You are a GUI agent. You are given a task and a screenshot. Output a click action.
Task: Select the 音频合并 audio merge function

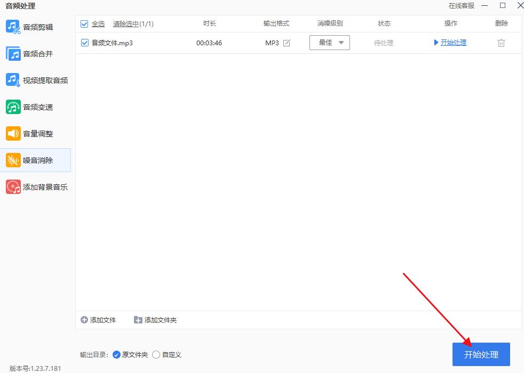point(35,53)
